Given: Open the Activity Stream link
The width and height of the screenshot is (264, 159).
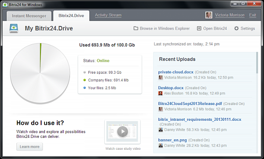Looking at the screenshot, I should 108,15.
